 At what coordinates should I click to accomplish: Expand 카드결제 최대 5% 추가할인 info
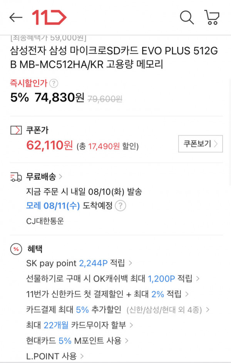(117, 309)
